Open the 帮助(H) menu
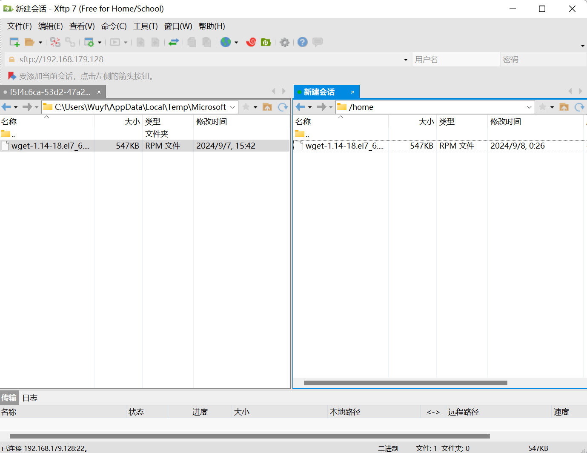This screenshot has width=587, height=453. [x=212, y=26]
